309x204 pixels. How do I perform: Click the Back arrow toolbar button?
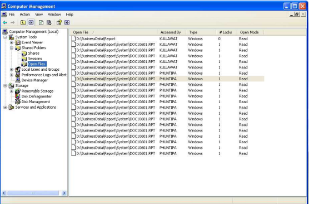click(5, 22)
